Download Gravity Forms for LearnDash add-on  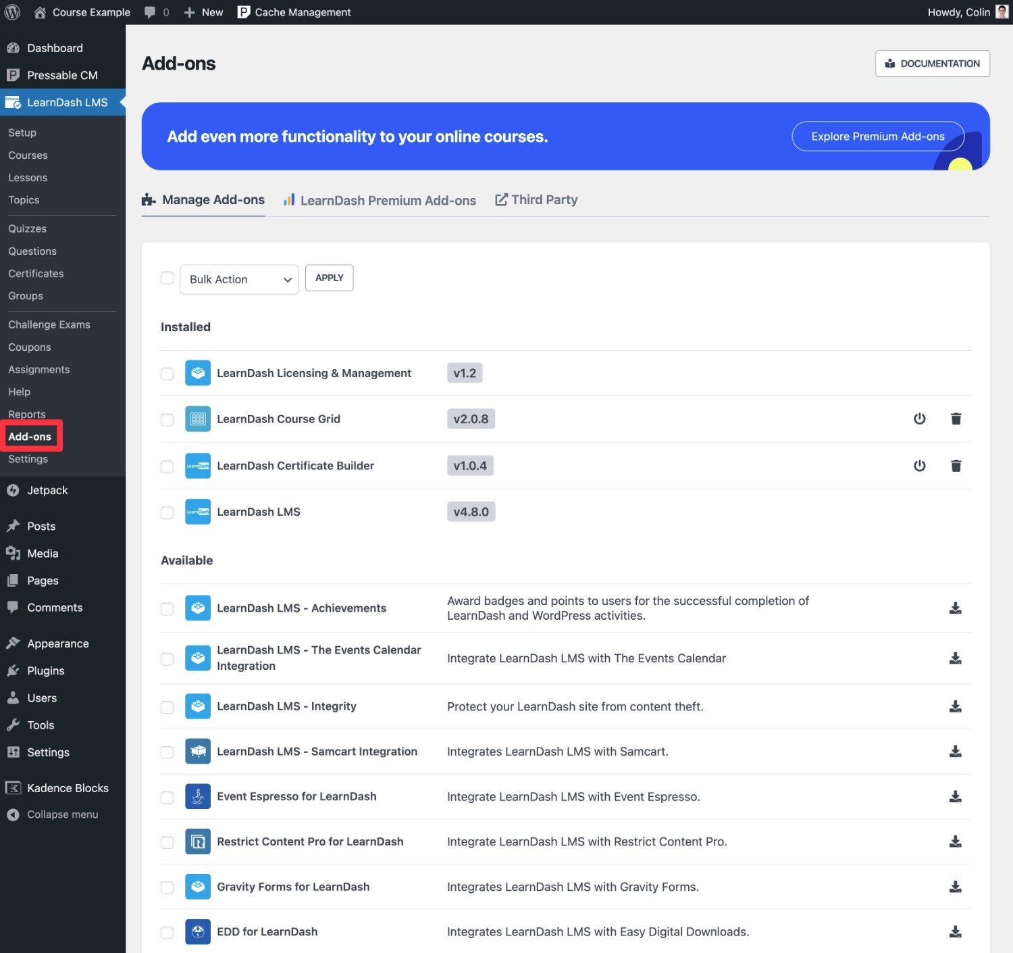[955, 887]
